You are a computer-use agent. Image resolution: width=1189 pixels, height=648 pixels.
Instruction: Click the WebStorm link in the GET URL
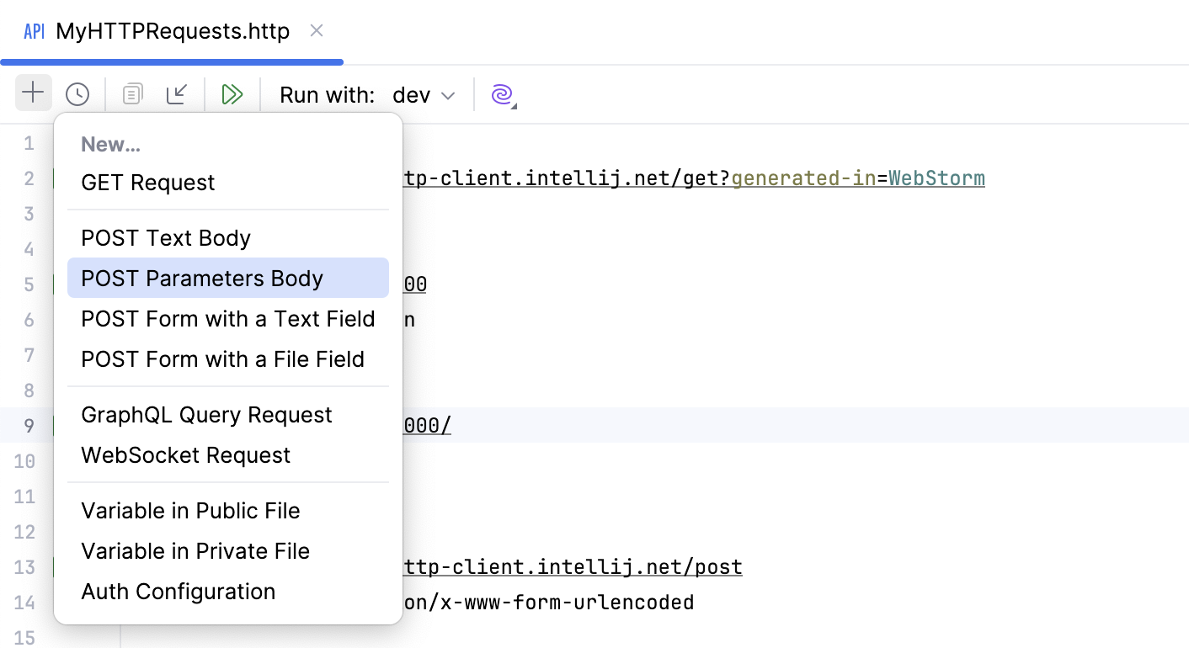[936, 178]
